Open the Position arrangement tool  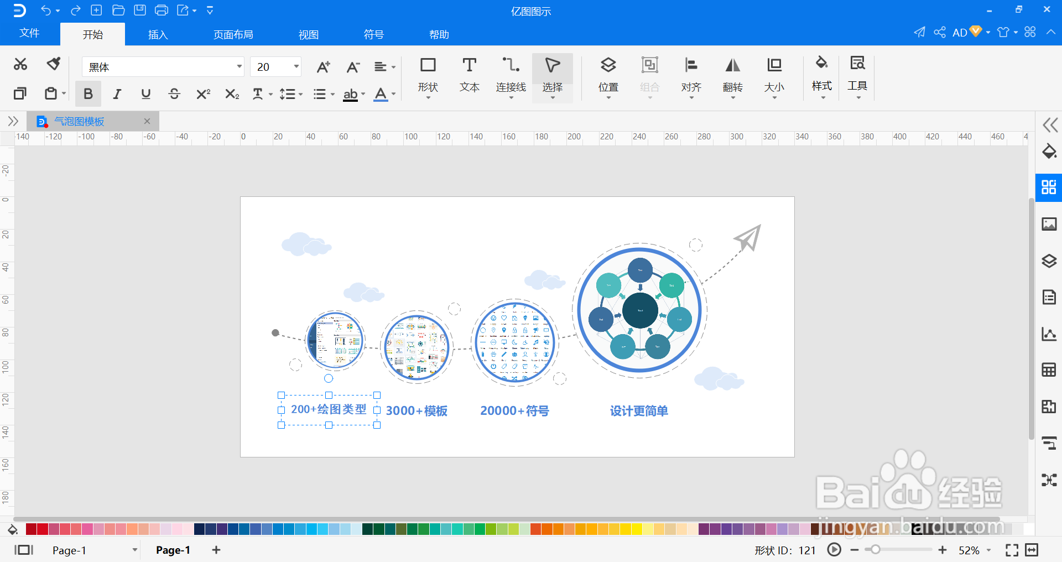608,76
